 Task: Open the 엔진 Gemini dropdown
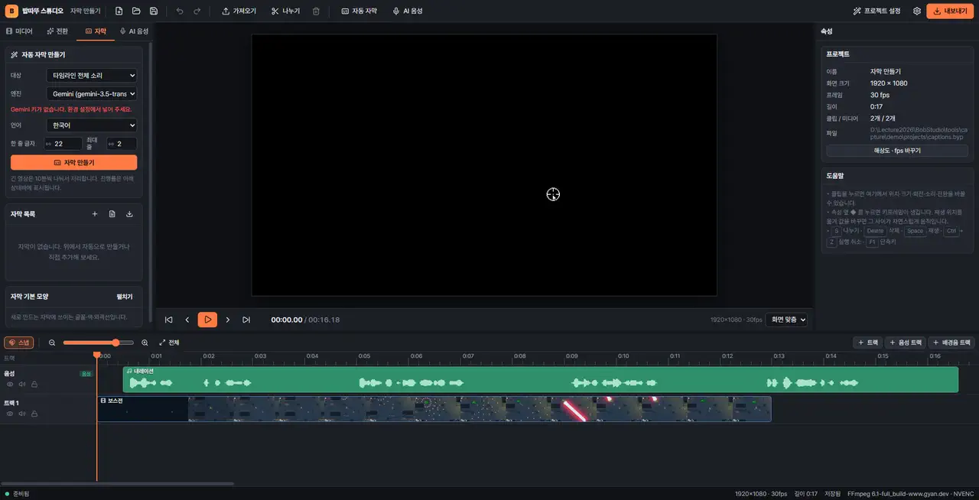pos(91,94)
